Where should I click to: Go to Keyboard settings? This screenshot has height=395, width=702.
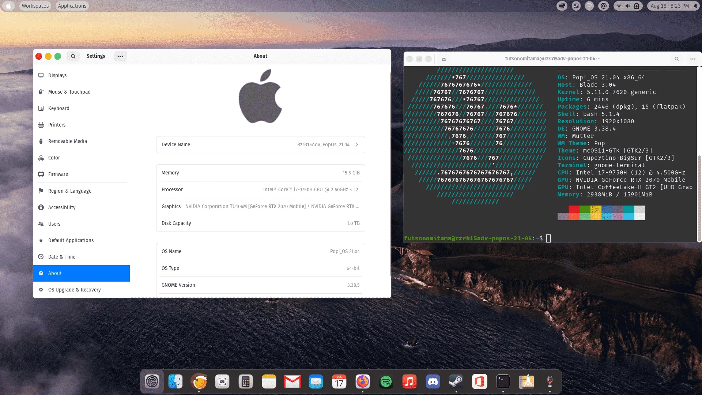(x=81, y=108)
